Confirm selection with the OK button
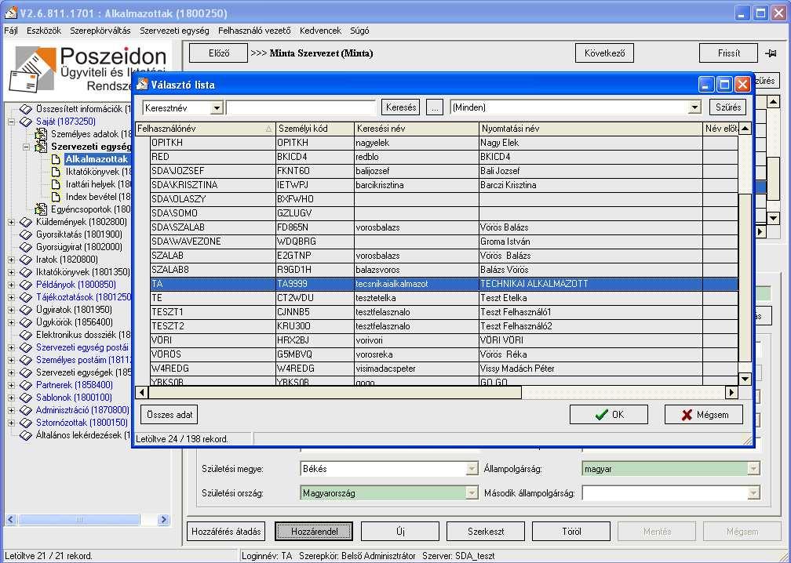 tap(609, 415)
